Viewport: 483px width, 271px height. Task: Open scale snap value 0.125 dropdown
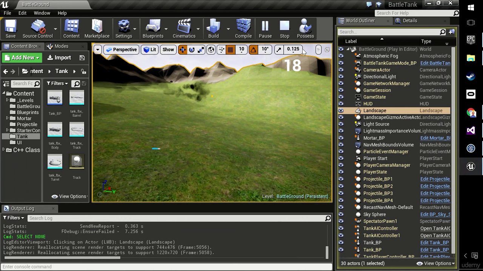coord(293,50)
